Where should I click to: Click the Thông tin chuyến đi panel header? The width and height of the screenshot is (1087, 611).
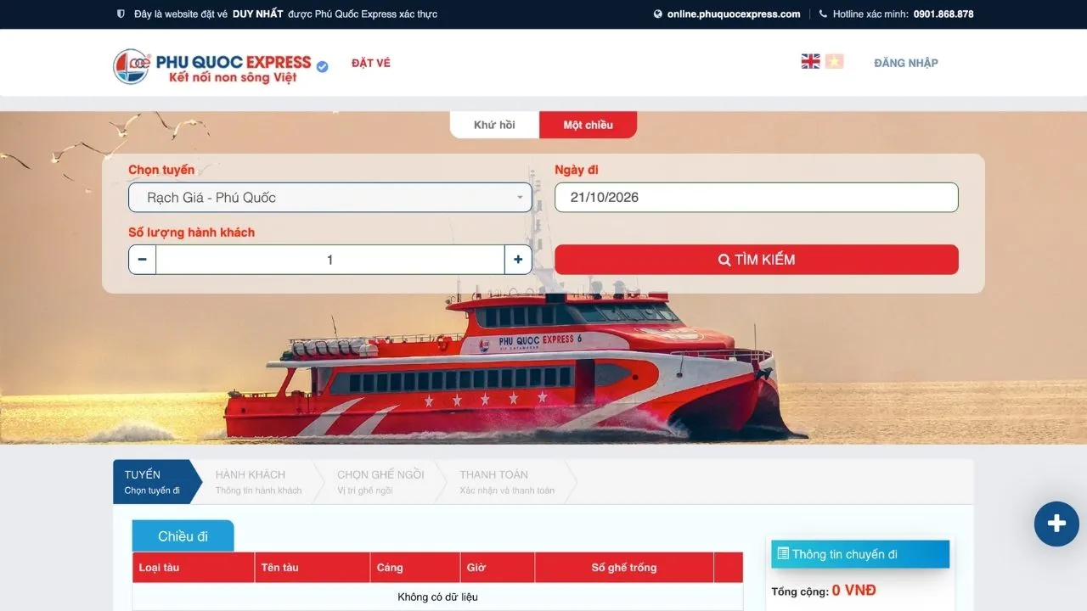coord(860,554)
